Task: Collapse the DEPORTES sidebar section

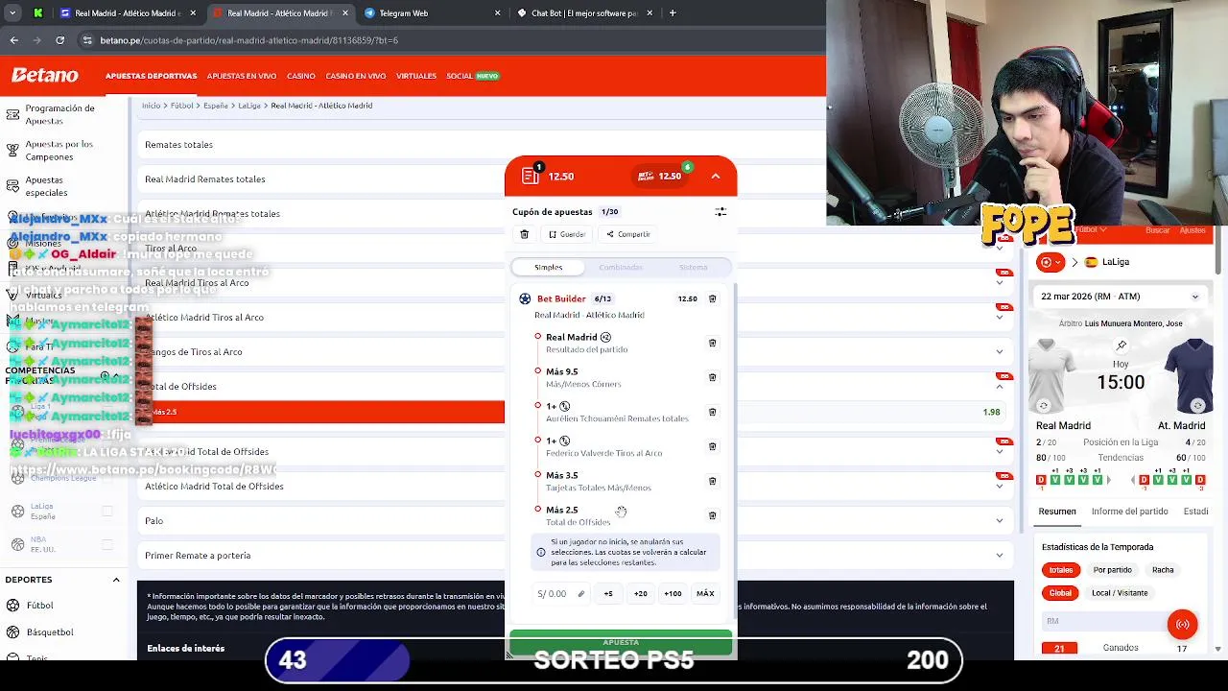Action: (116, 580)
